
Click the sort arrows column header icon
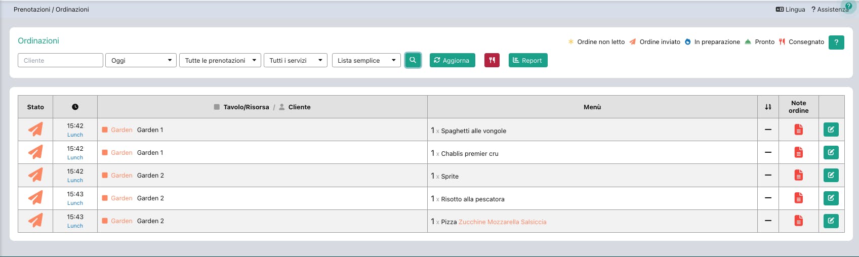[x=768, y=107]
